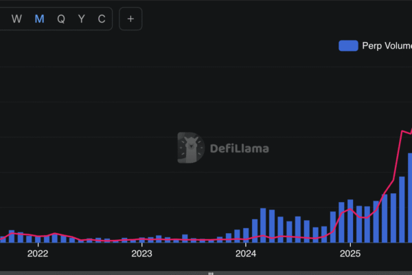Image resolution: width=412 pixels, height=275 pixels.
Task: Select the cumulative (C) option
Action: [x=102, y=19]
